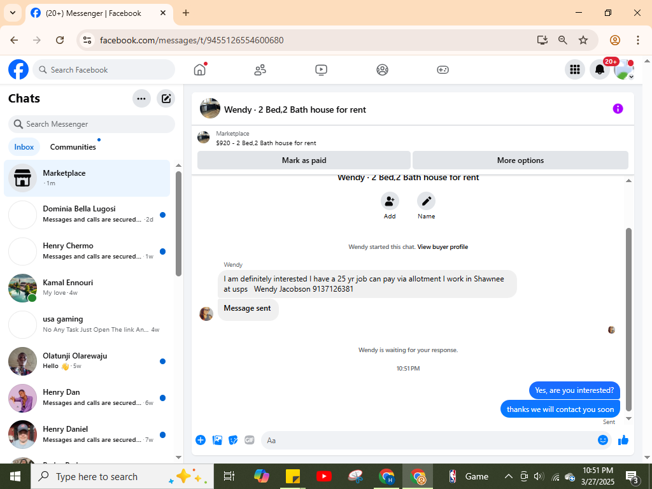
Task: Click browser back arrow
Action: click(14, 40)
